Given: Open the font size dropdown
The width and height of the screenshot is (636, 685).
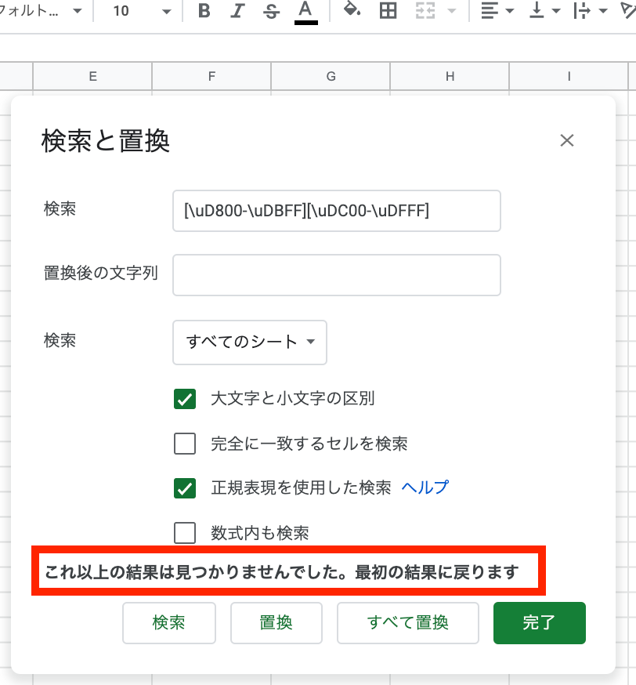Looking at the screenshot, I should click(x=141, y=12).
